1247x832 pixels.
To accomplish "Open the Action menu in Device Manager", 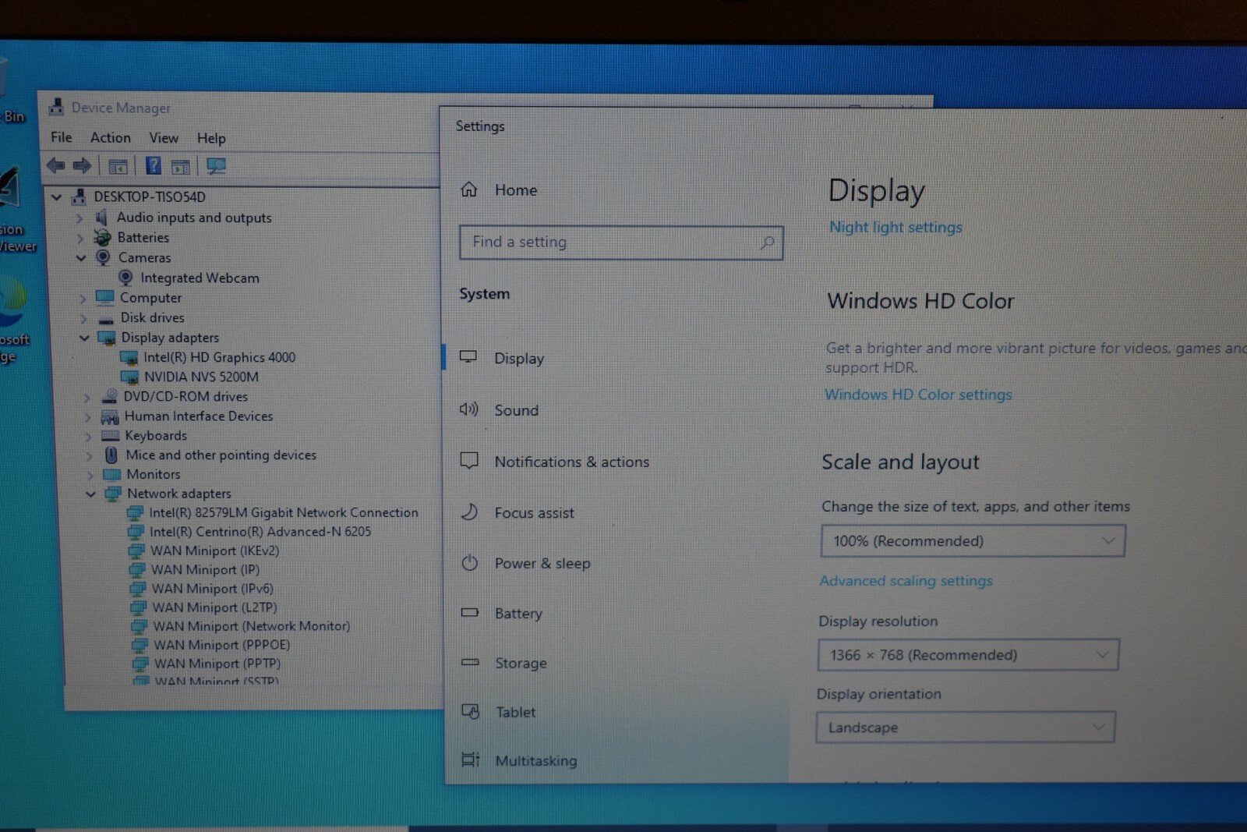I will click(x=111, y=137).
